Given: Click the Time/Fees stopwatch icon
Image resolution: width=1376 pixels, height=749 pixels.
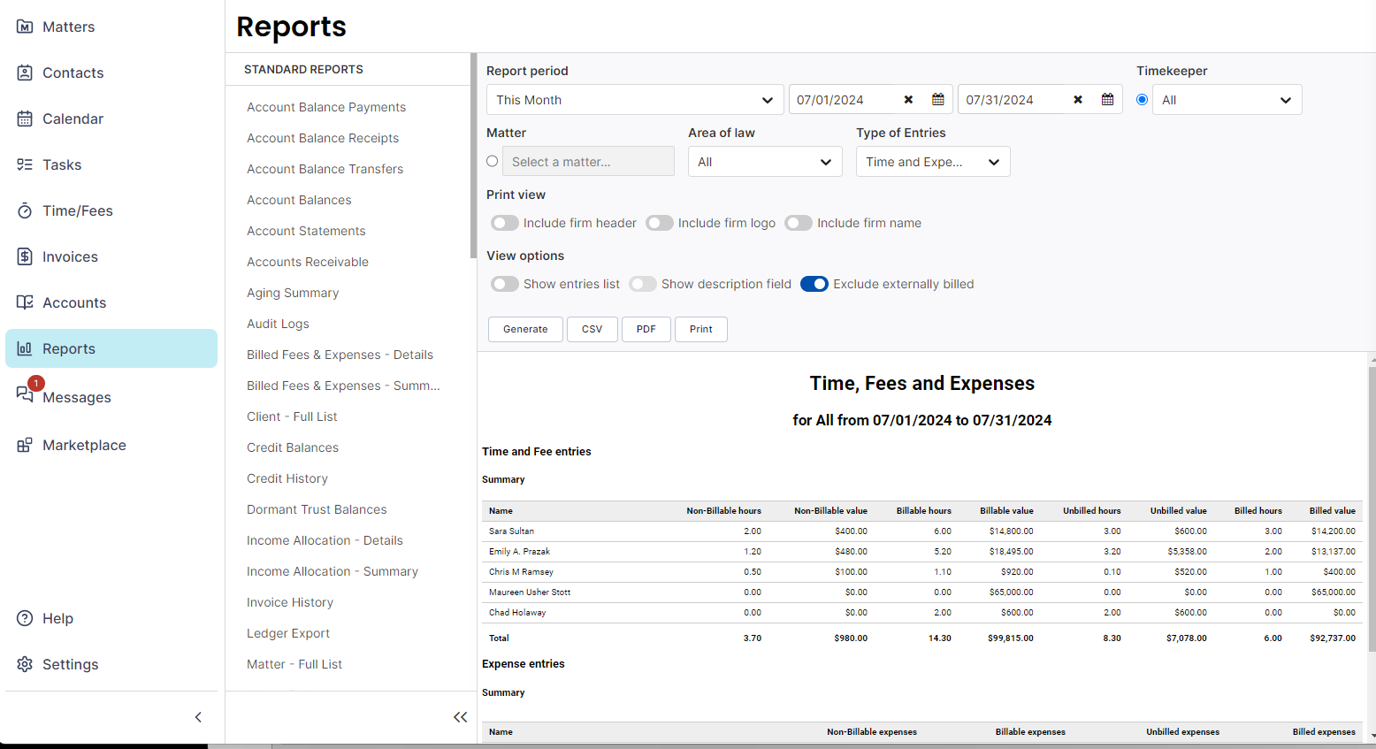Looking at the screenshot, I should (x=25, y=210).
